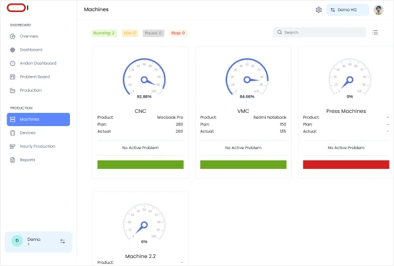
Task: Click the red logo in the sidebar
Action: click(16, 8)
